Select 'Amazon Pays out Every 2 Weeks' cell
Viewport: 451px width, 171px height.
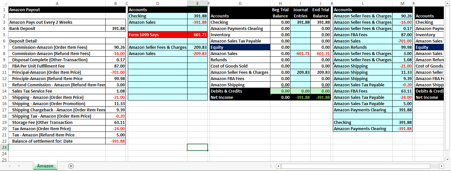(57, 22)
